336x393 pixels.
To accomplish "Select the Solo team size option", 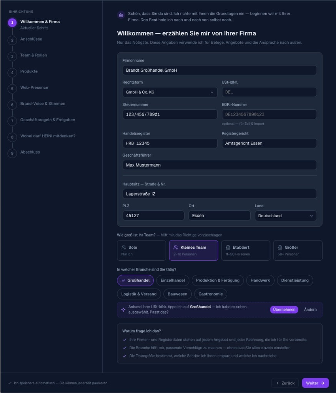I will coord(141,250).
